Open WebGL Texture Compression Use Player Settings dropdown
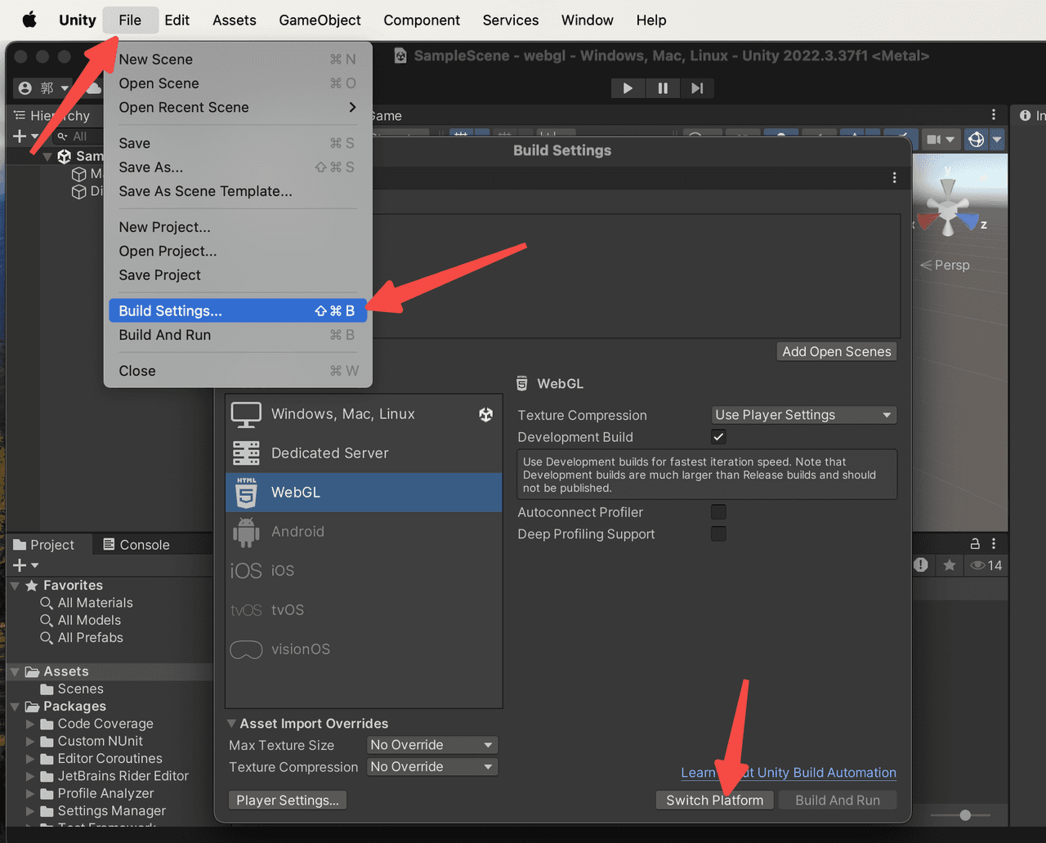The image size is (1046, 843). point(804,415)
